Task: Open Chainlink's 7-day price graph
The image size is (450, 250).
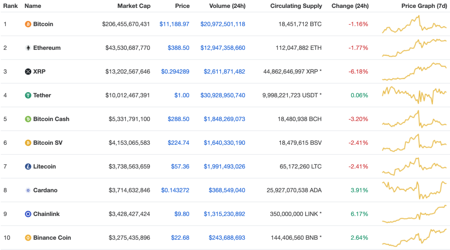Action: 414,214
